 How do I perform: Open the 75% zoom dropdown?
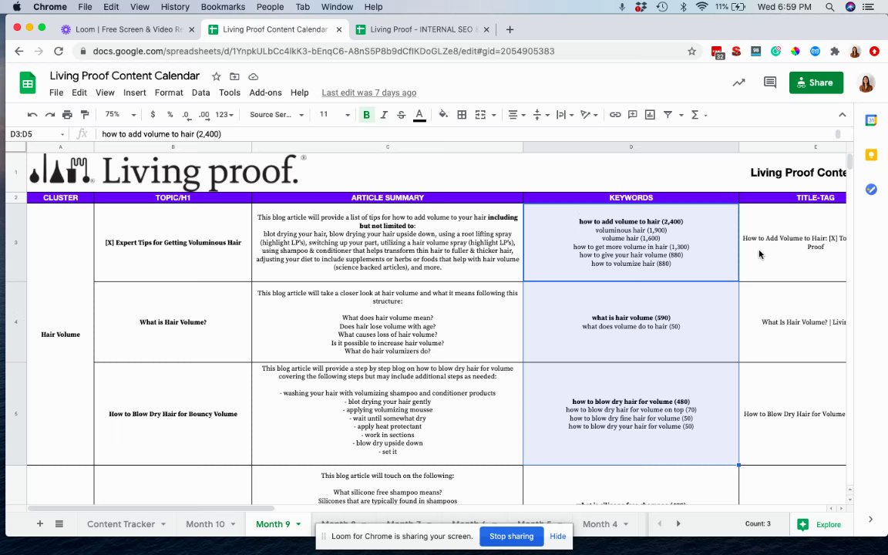(x=120, y=114)
